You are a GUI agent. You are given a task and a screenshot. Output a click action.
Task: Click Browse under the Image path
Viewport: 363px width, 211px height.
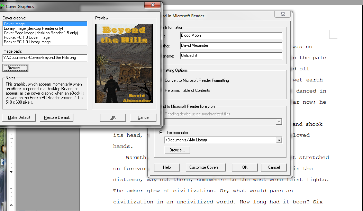[15, 68]
